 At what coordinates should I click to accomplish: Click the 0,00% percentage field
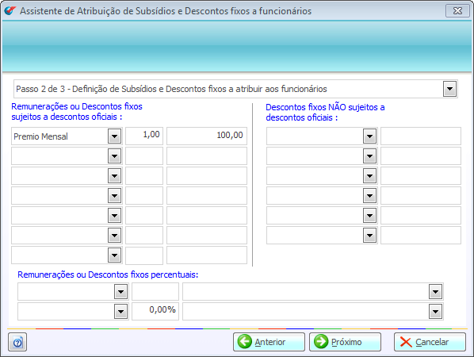155,311
